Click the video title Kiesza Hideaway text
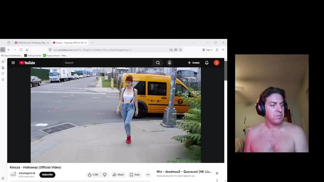The width and height of the screenshot is (324, 182). coord(35,167)
